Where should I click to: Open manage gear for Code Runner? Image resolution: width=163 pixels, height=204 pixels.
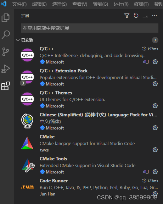click(x=155, y=193)
